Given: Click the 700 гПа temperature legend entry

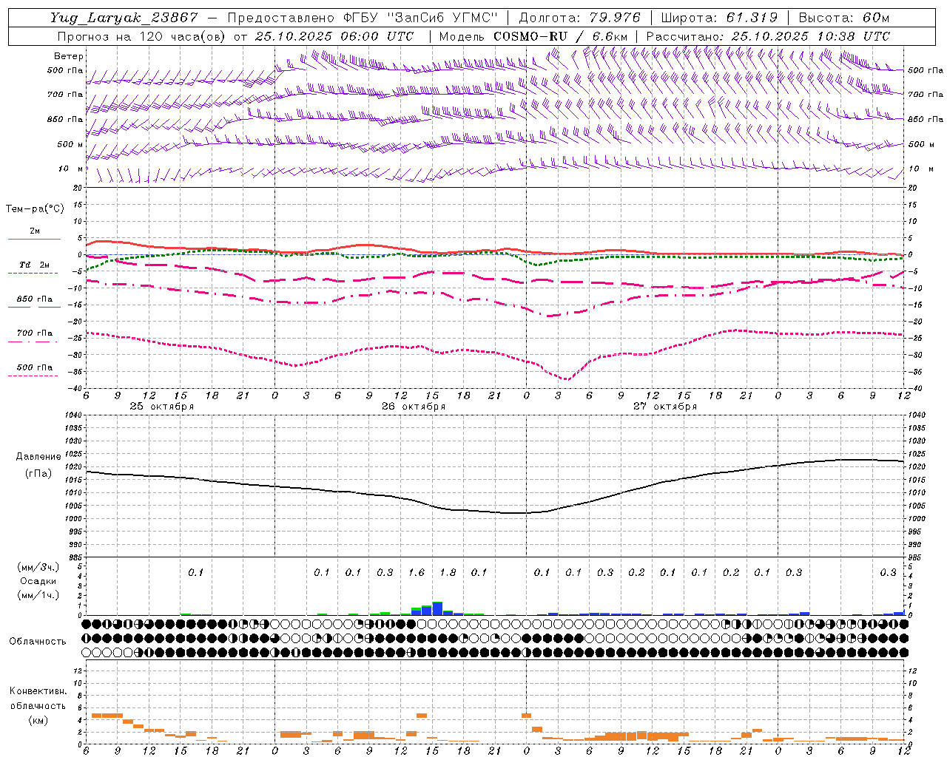Looking at the screenshot, I should 35,333.
